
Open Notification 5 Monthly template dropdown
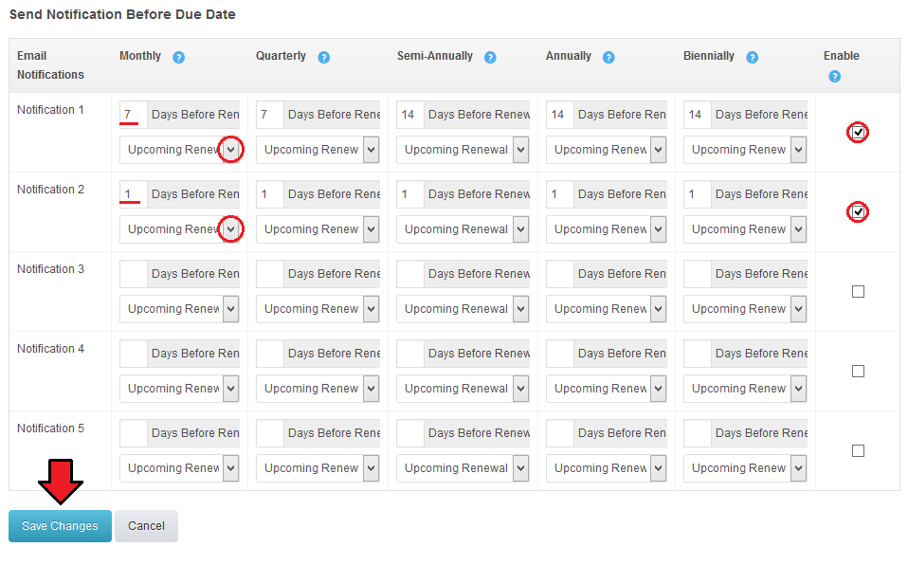tap(179, 468)
